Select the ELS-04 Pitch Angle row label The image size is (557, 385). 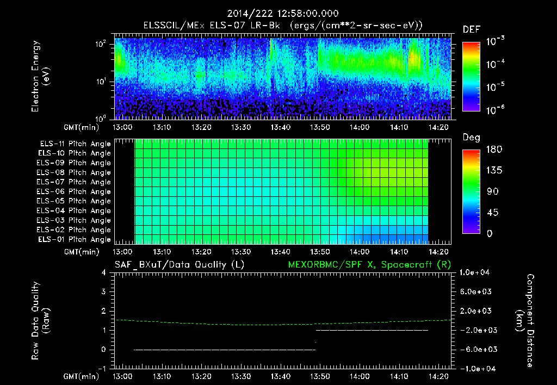73,210
